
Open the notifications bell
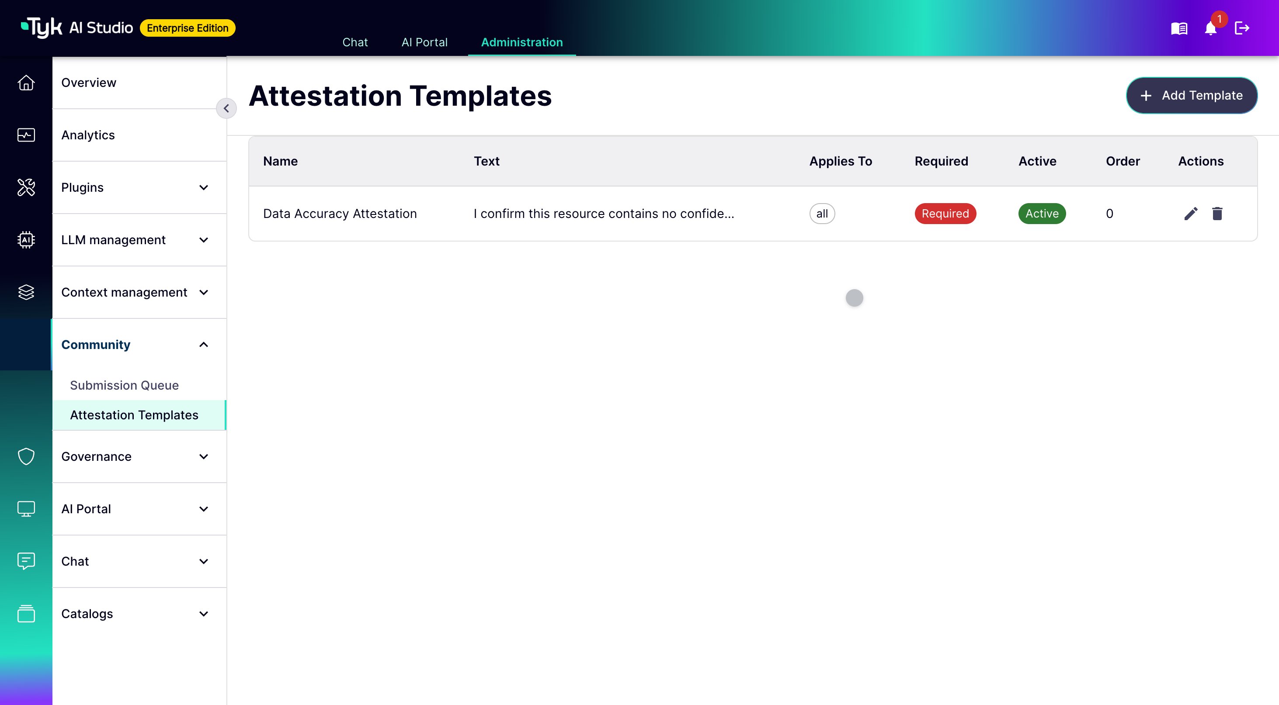point(1210,28)
